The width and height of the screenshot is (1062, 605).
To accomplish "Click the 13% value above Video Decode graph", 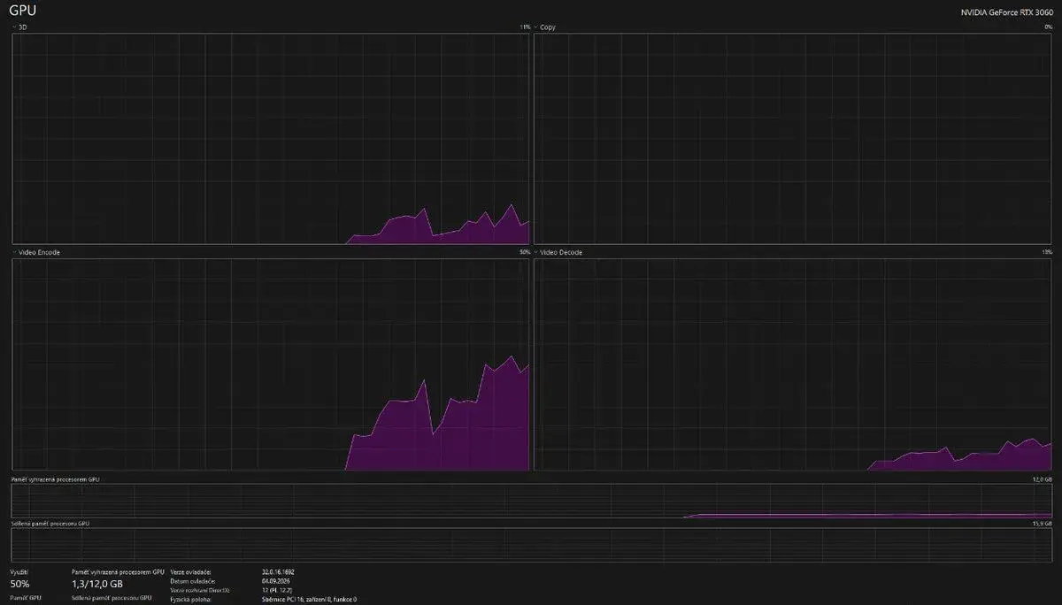I will 1048,252.
